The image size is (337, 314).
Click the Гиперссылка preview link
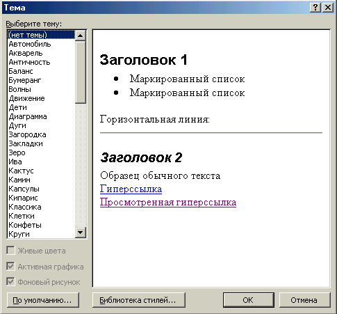click(x=131, y=189)
